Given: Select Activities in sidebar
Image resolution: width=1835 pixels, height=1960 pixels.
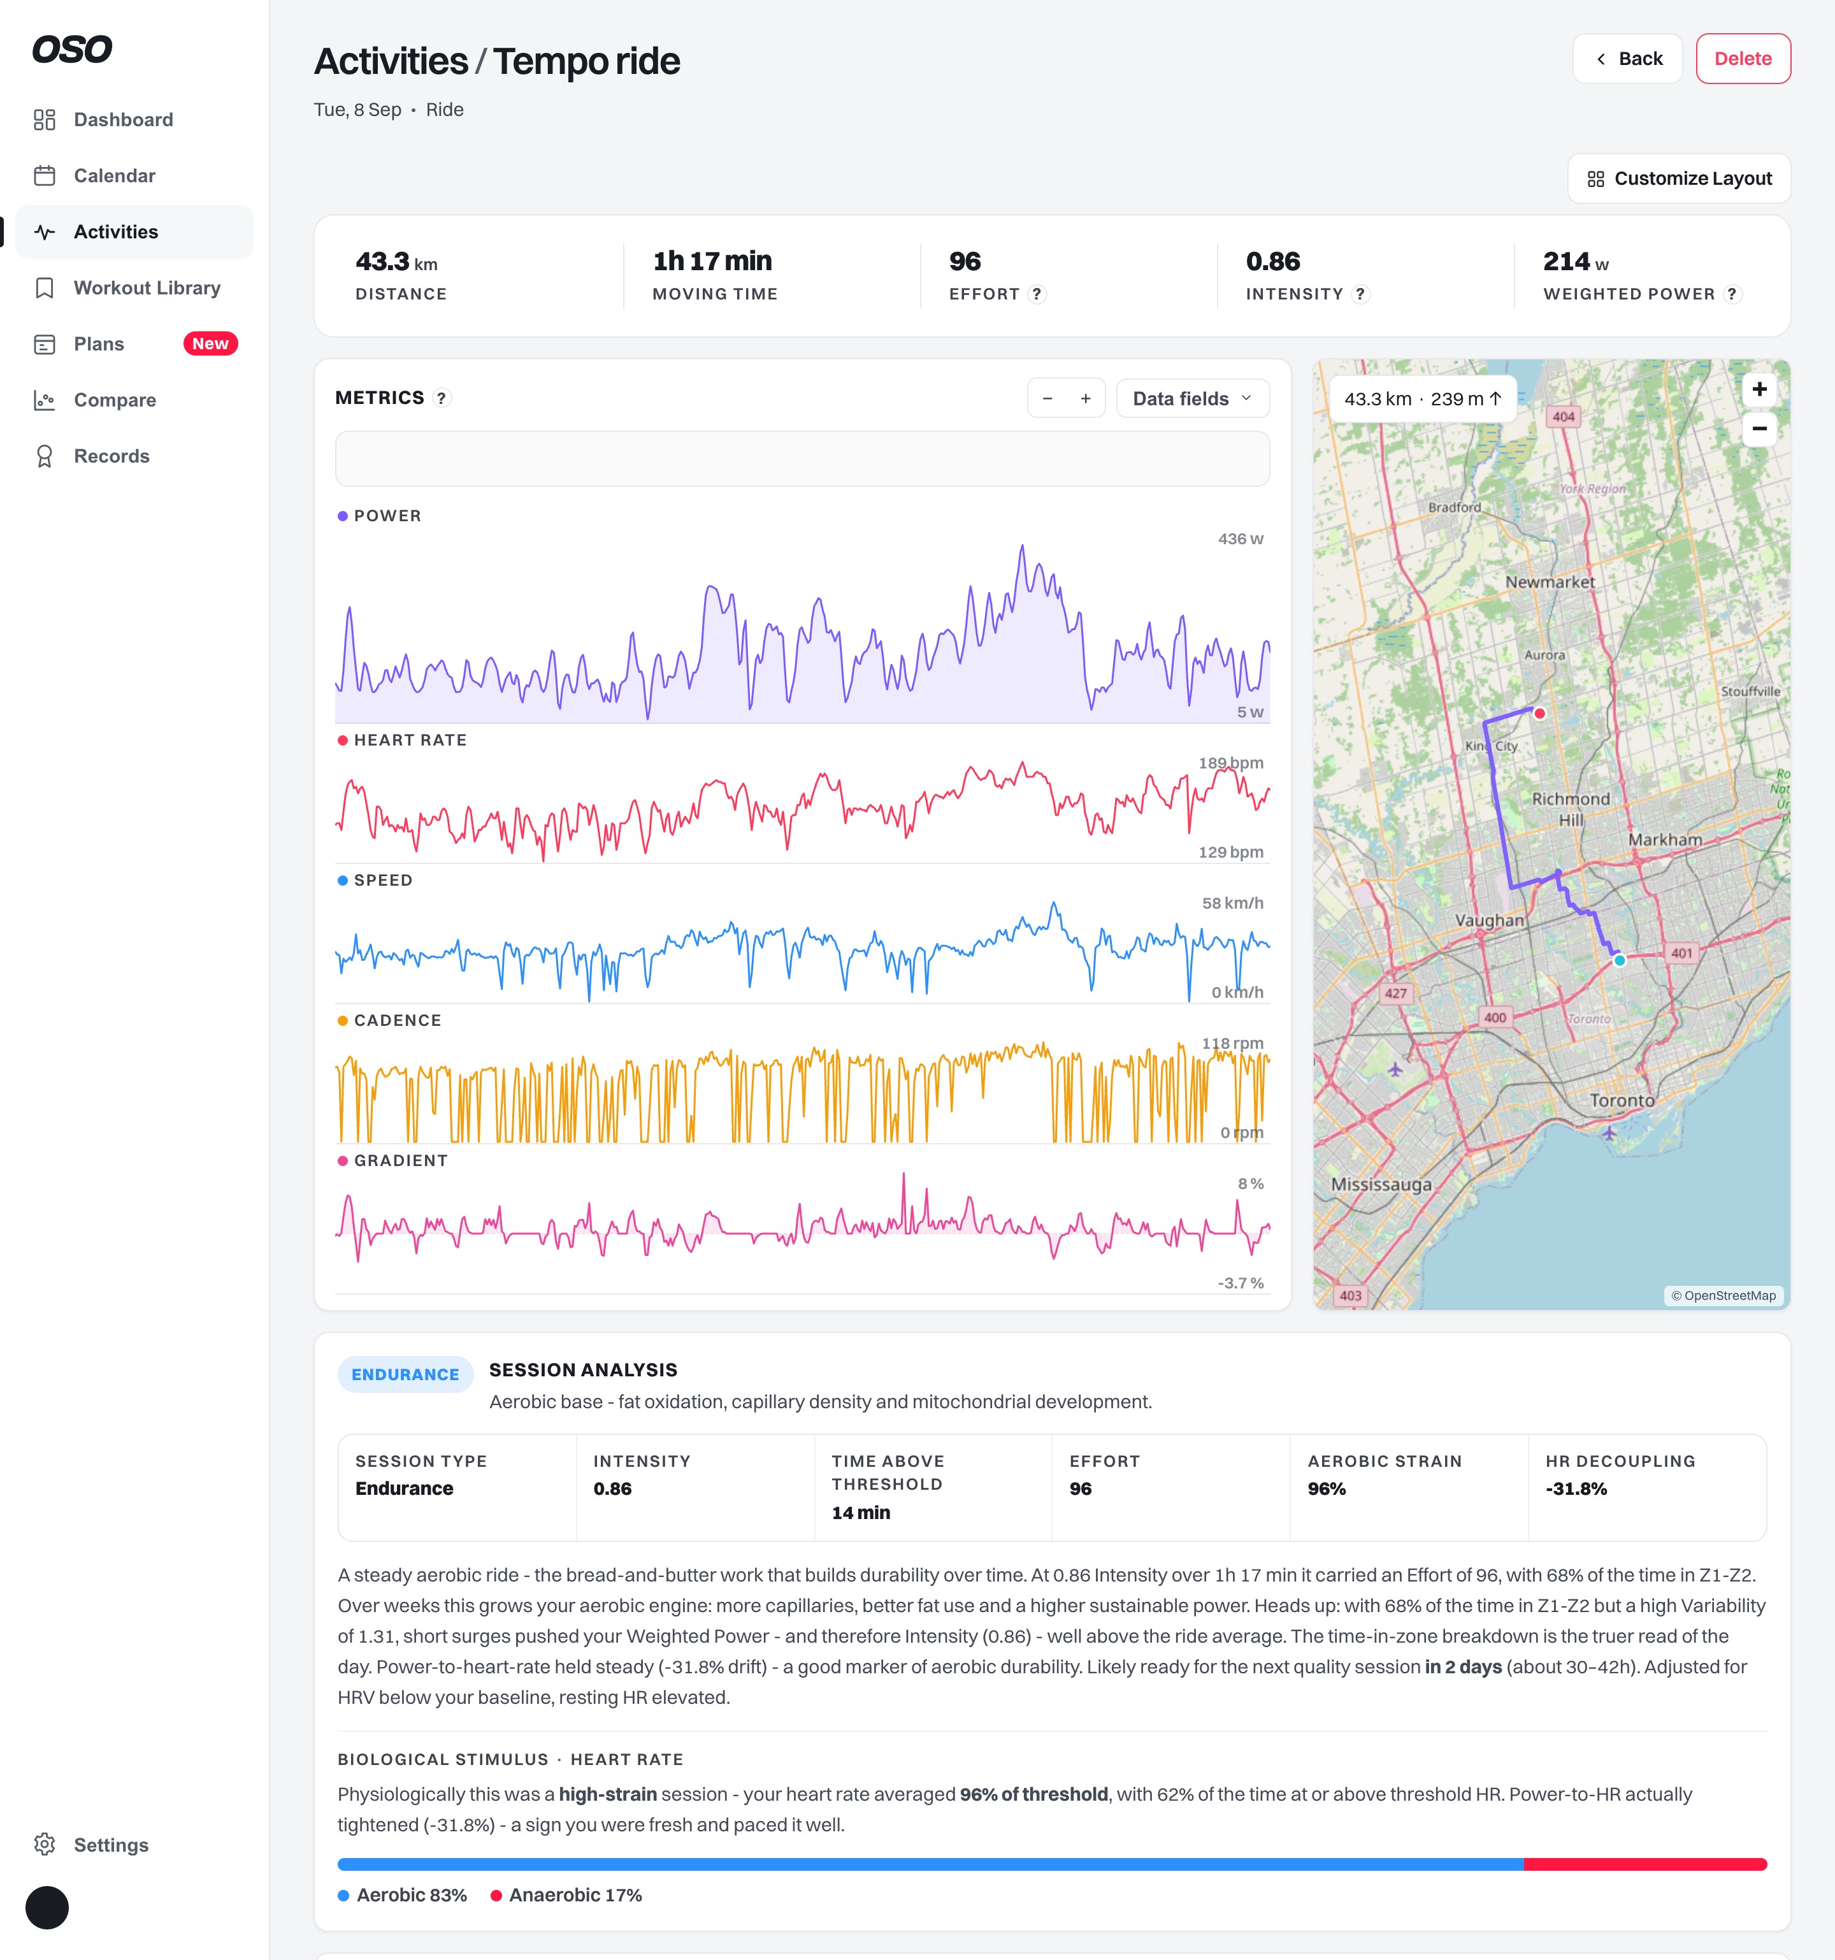Looking at the screenshot, I should click(134, 232).
